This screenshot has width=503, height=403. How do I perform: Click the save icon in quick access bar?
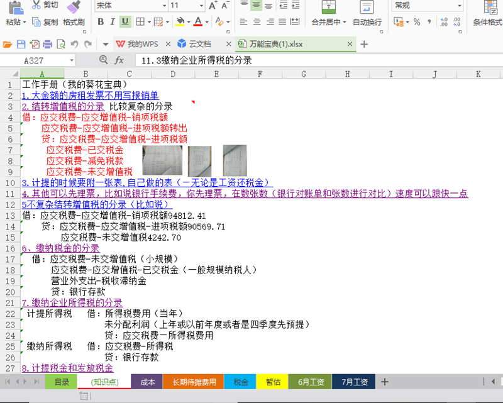[20, 44]
